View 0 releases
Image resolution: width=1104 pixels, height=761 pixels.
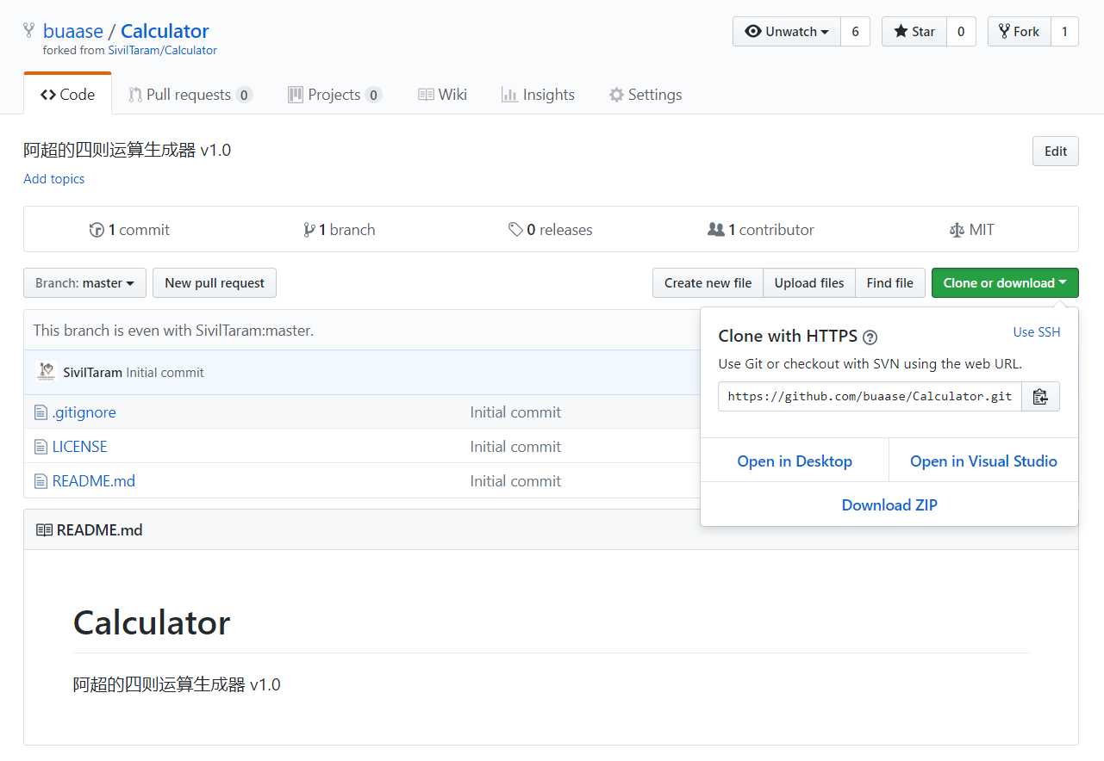tap(551, 230)
